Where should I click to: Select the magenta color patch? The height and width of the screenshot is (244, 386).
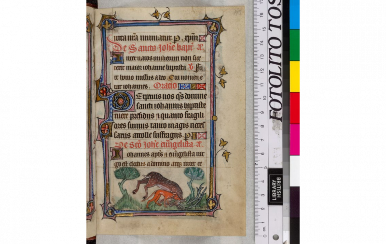click(294, 139)
